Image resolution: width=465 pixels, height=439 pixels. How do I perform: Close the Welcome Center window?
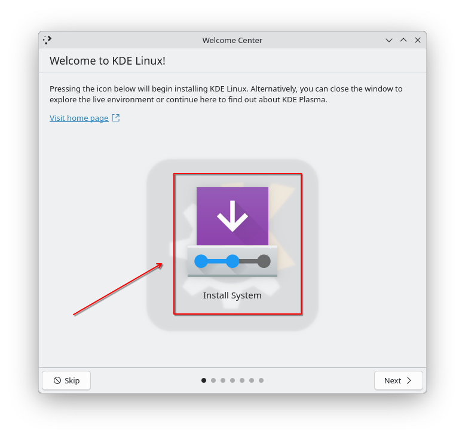click(418, 40)
